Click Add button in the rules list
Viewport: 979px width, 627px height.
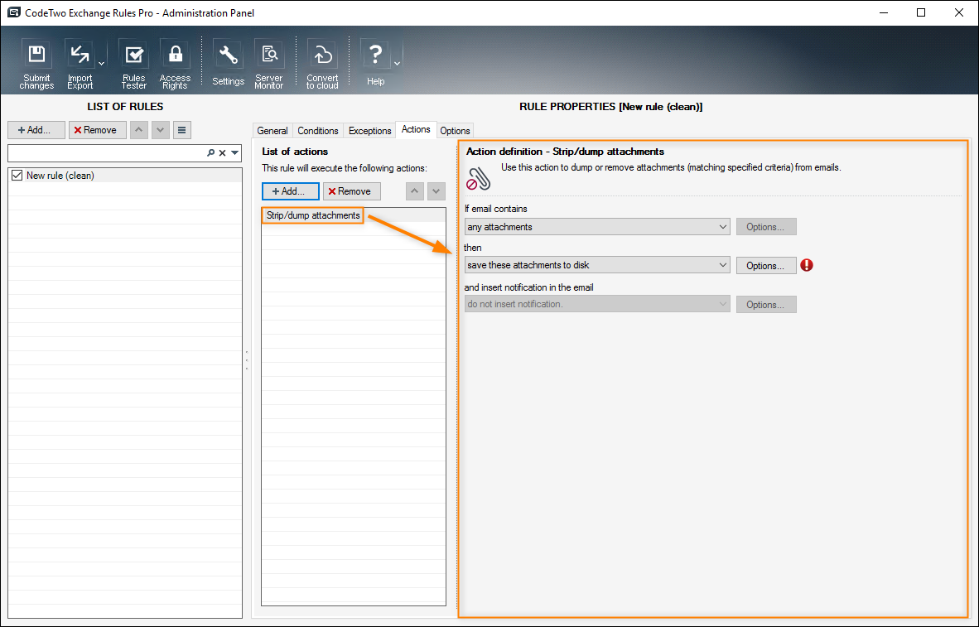point(36,130)
